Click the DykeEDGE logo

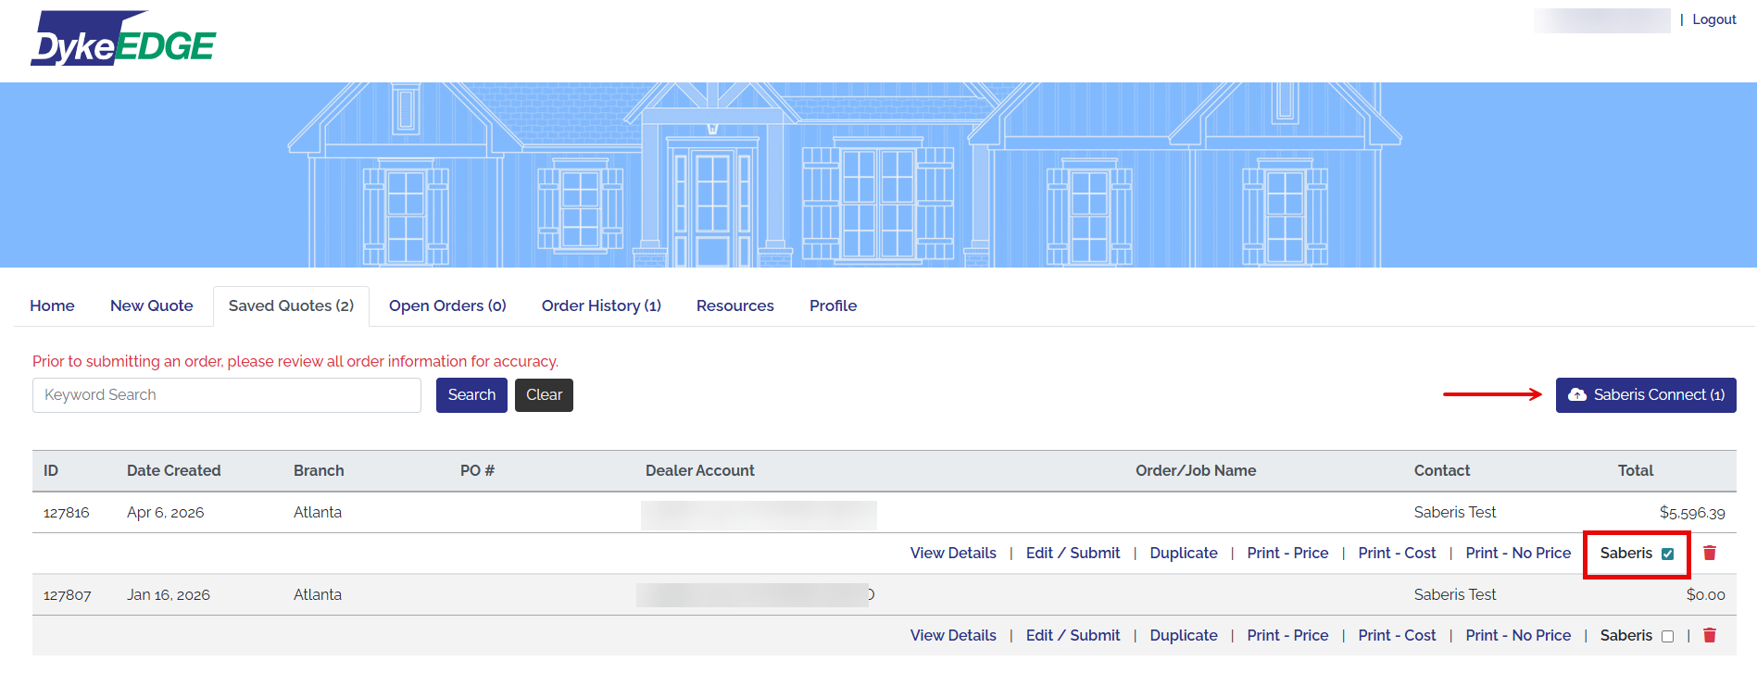(123, 39)
